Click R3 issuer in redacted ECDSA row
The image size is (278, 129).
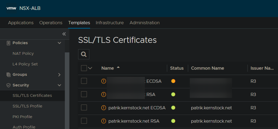click(x=253, y=81)
